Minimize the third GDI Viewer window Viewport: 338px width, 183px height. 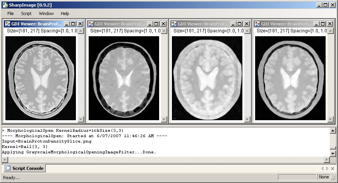pos(232,24)
